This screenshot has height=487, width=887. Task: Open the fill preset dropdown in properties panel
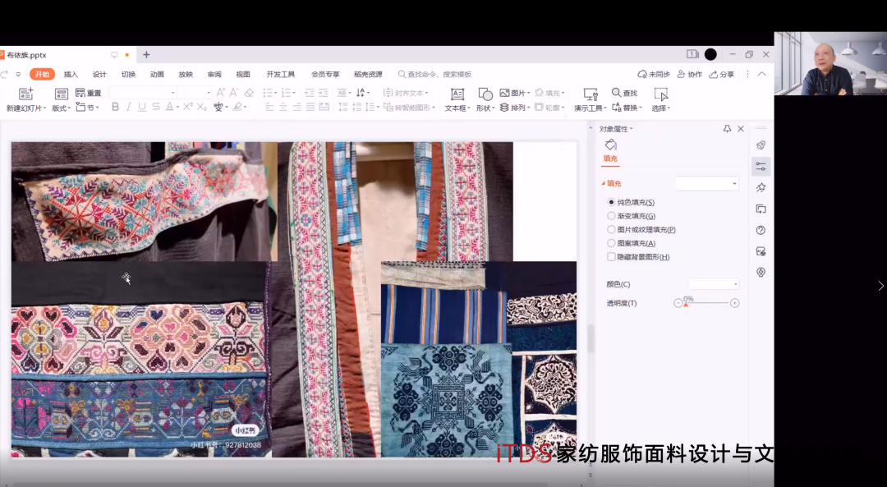(x=707, y=183)
